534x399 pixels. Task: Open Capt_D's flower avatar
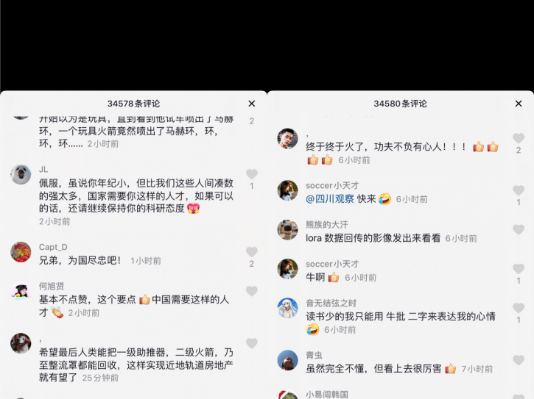(x=21, y=252)
